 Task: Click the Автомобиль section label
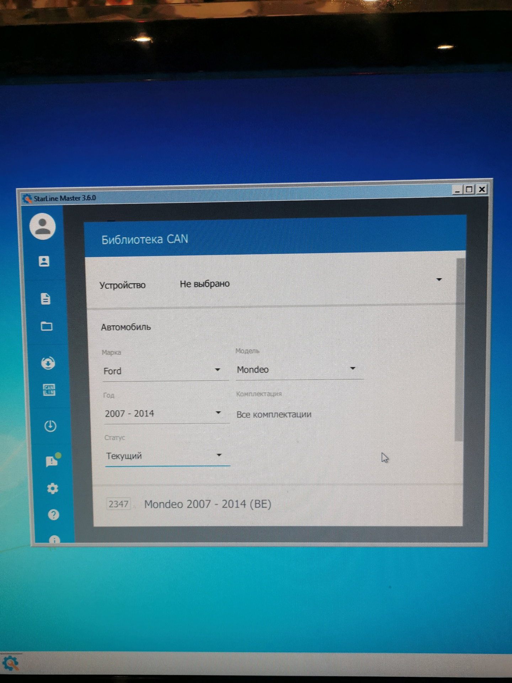[x=126, y=327]
